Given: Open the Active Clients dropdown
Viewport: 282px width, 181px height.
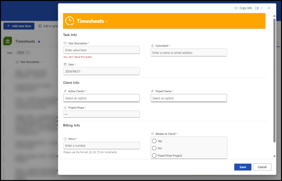Looking at the screenshot, I should [102, 98].
